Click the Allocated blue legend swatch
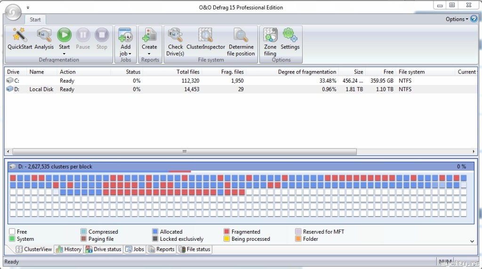Screen dimensions: 482x269 point(155,231)
